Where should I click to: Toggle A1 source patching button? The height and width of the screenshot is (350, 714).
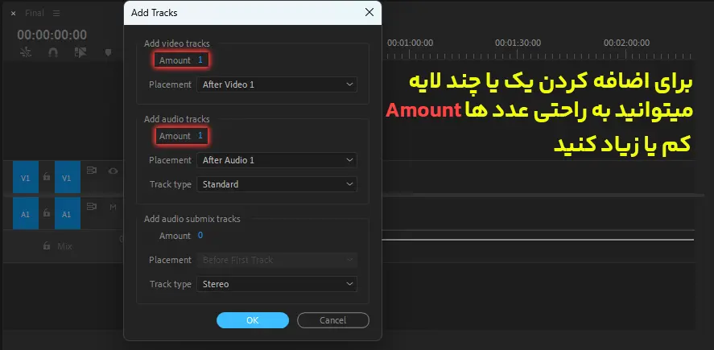(26, 213)
